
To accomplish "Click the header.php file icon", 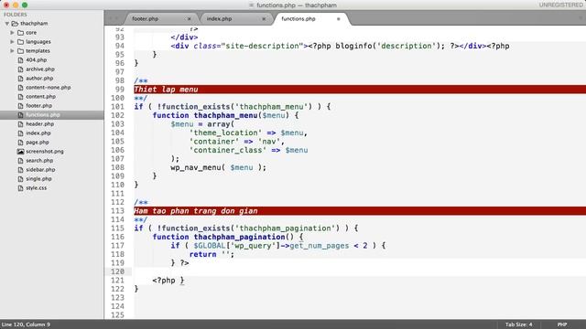I will tap(20, 124).
